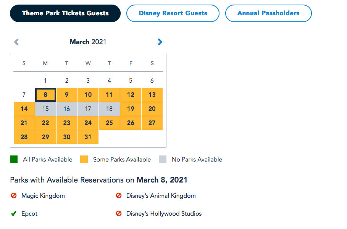Image resolution: width=347 pixels, height=229 pixels.
Task: Click yellow Some Parks Available legend swatch
Action: coord(84,159)
